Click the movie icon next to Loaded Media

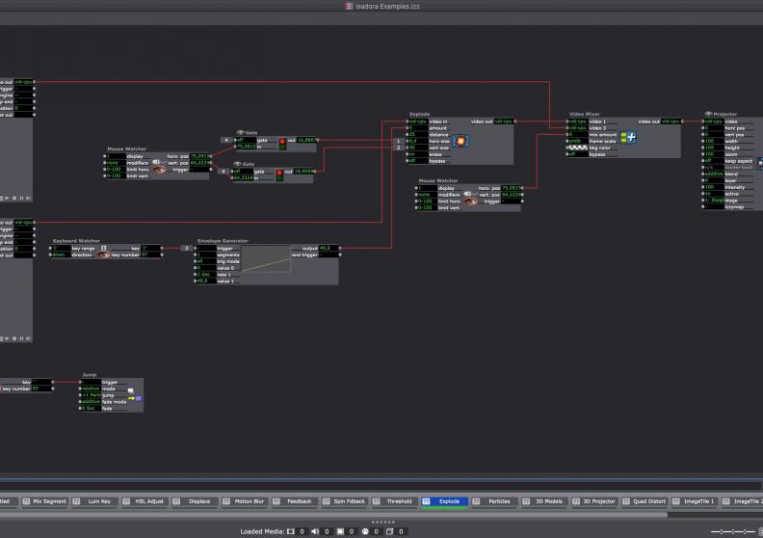[x=291, y=531]
